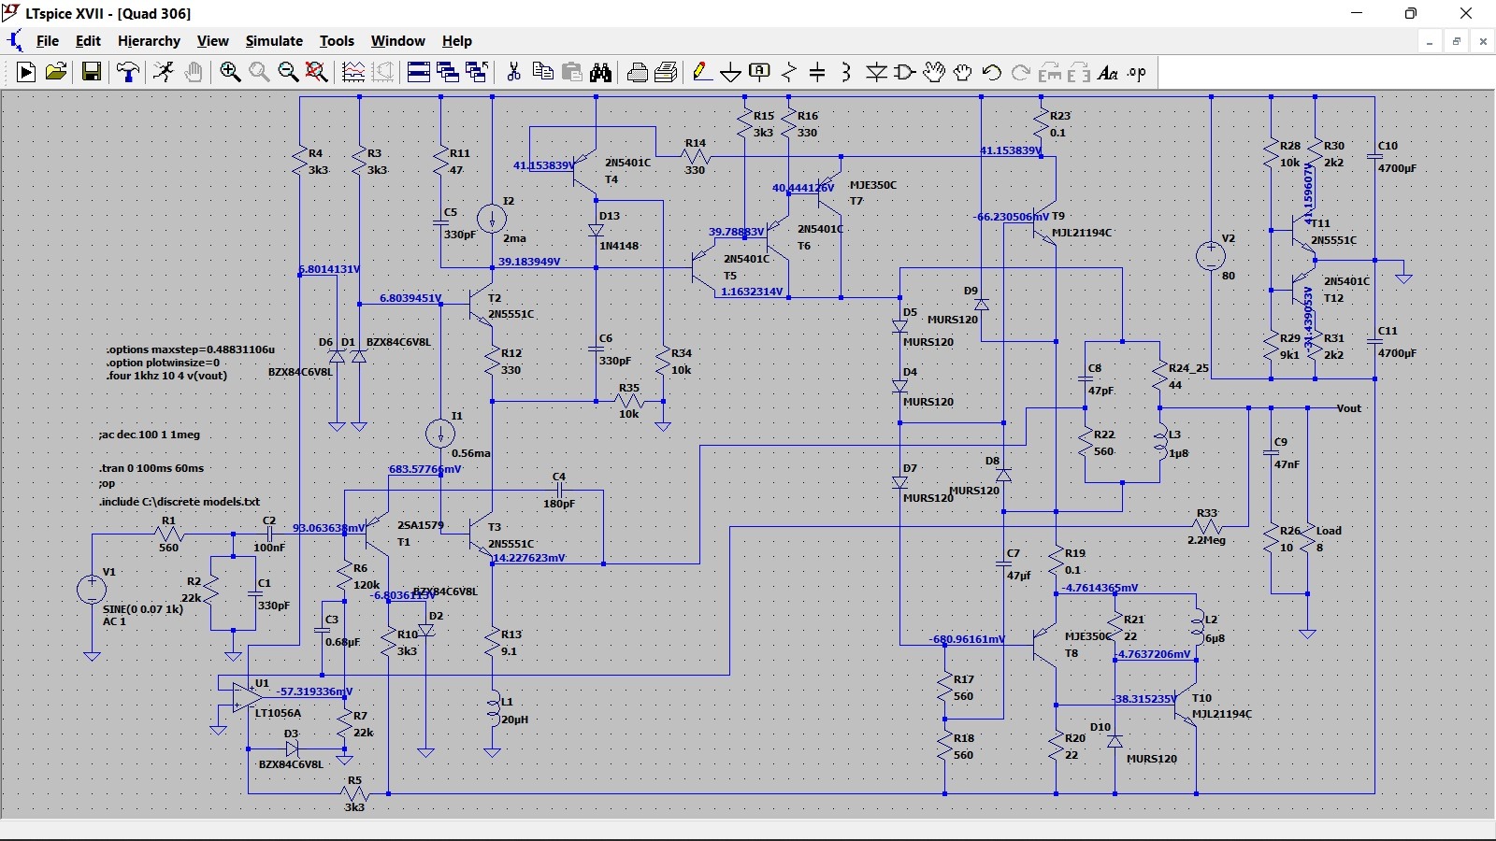Zoom out with magnifier minus icon
Screen dimensions: 1496x841
pos(288,72)
